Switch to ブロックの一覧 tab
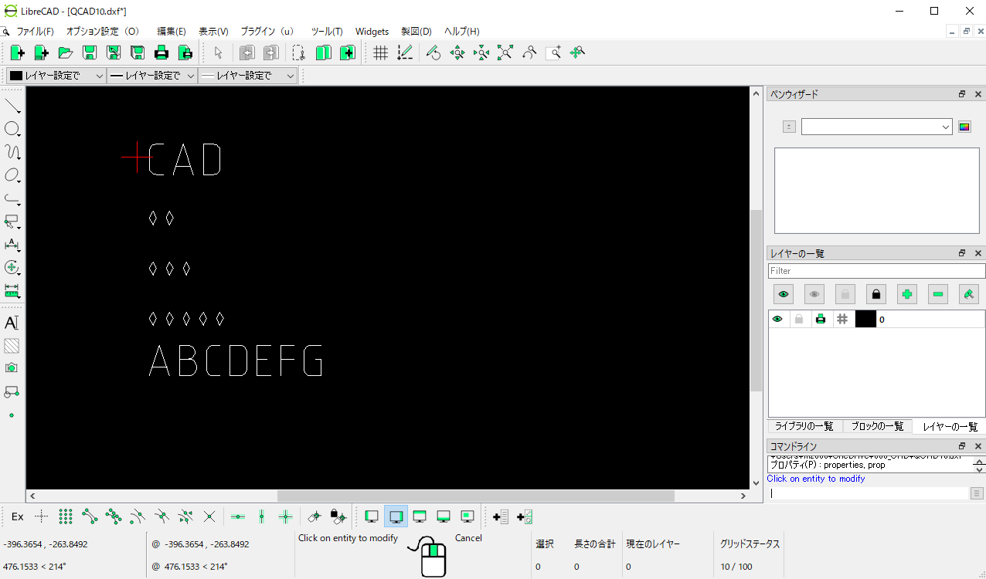The width and height of the screenshot is (986, 579). [877, 426]
